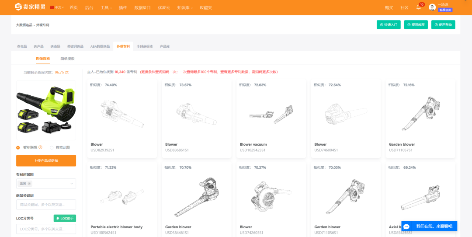472x237 pixels.
Task: Open patent drawing for USD746004S1
Action: pos(346,115)
